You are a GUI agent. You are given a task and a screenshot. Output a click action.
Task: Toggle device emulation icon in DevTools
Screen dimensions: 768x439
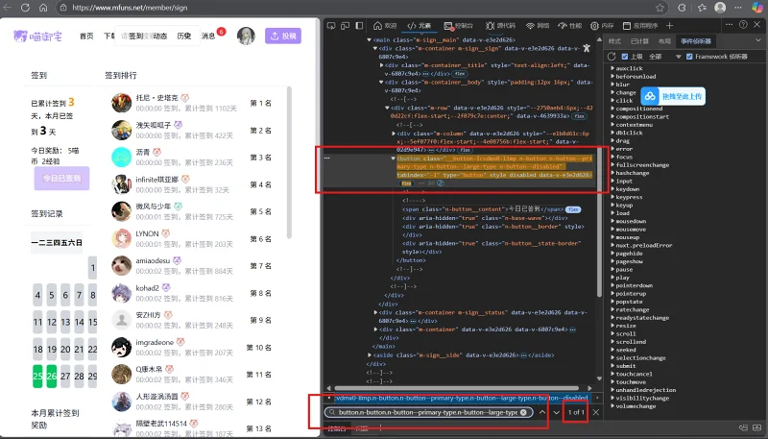tap(346, 26)
